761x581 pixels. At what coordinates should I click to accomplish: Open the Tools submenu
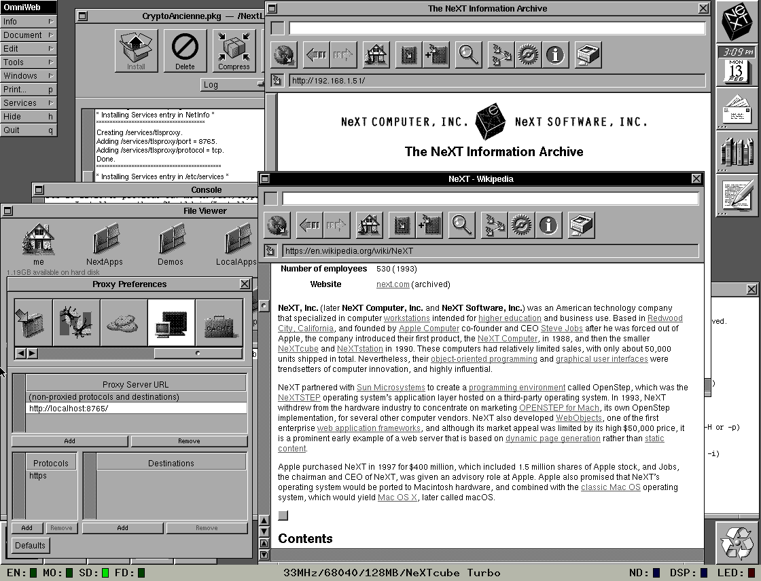pos(29,62)
